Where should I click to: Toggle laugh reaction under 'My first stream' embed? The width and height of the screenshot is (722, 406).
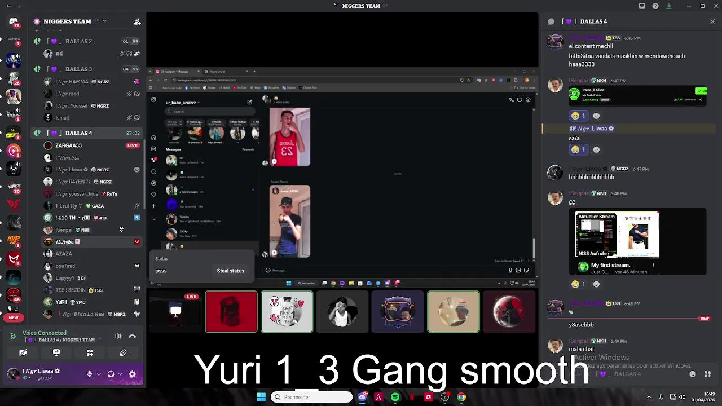coord(579,284)
